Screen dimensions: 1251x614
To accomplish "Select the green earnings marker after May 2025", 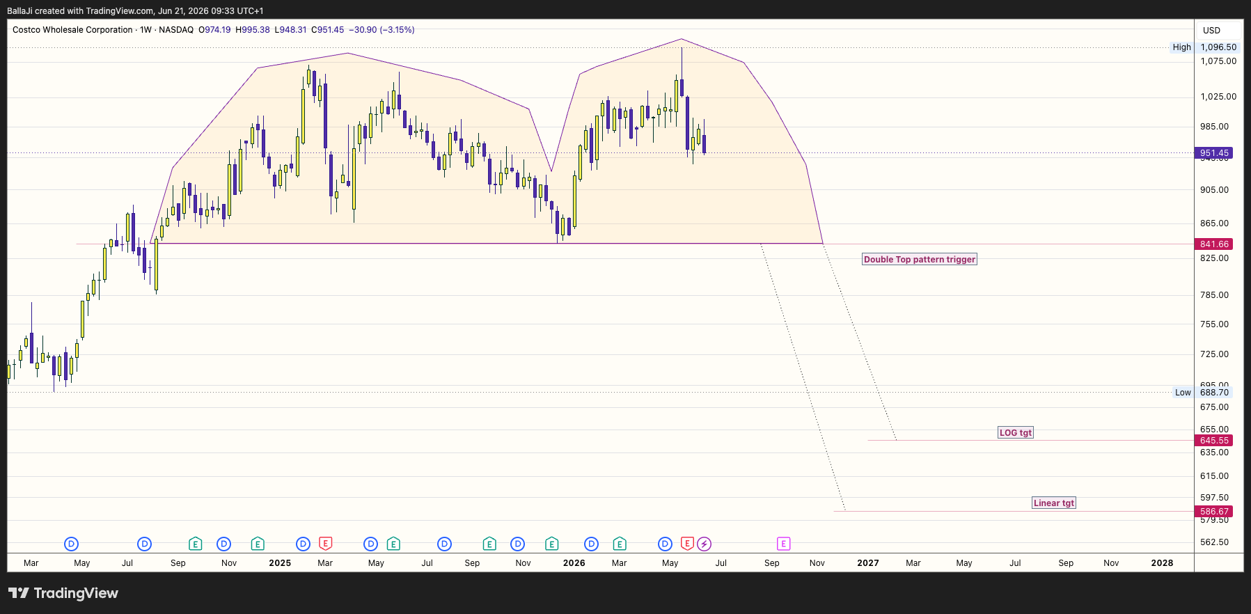I will click(393, 544).
